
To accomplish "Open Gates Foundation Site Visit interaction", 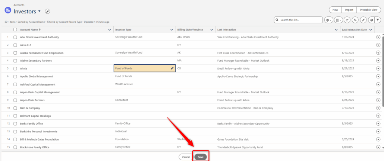I will pos(232,139).
